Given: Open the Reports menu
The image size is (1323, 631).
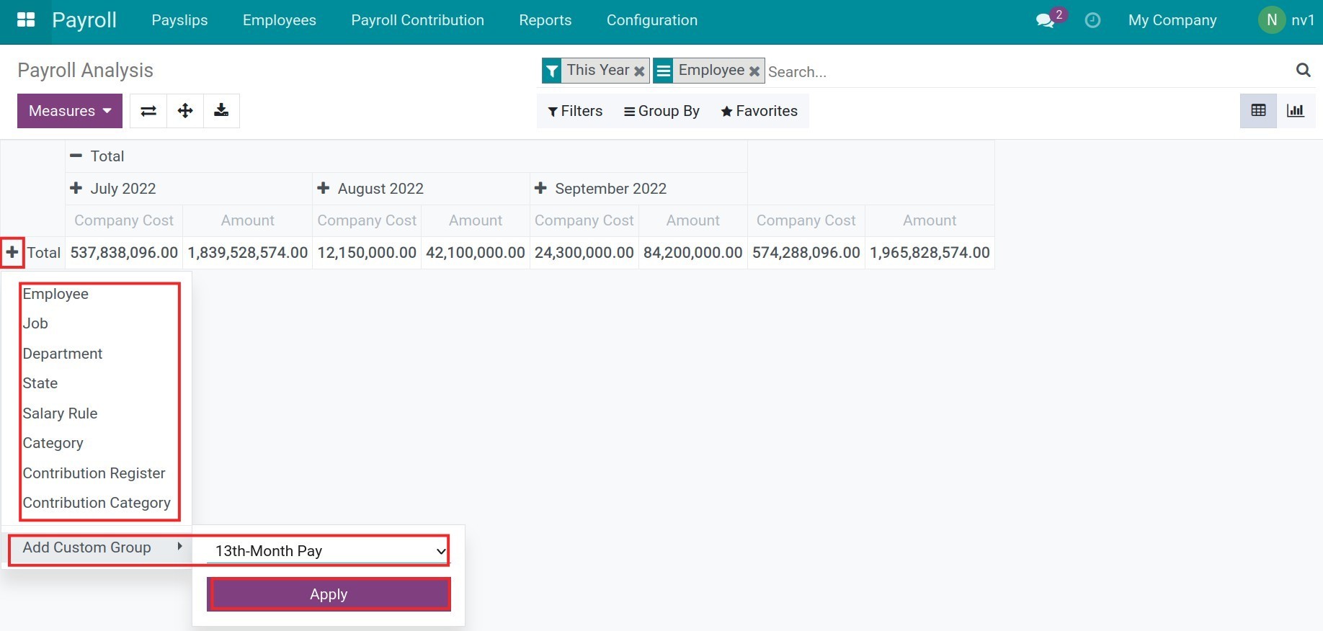Looking at the screenshot, I should [x=545, y=20].
